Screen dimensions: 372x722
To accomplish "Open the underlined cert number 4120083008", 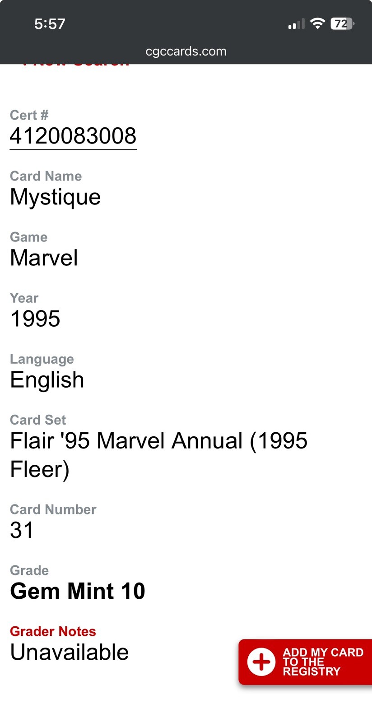I will (x=73, y=136).
